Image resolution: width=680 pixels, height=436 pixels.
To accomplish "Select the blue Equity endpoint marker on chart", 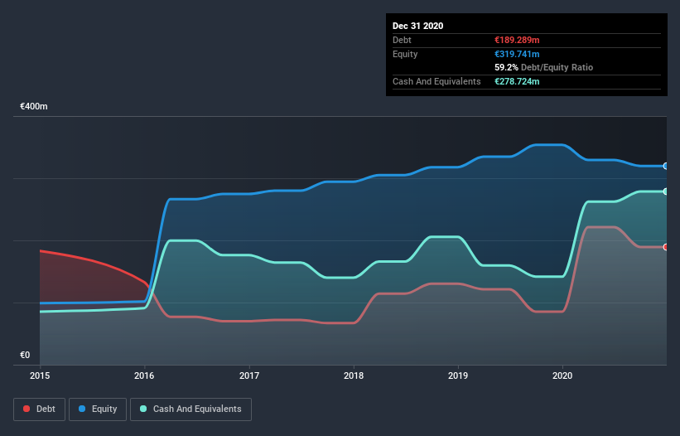I will point(666,166).
